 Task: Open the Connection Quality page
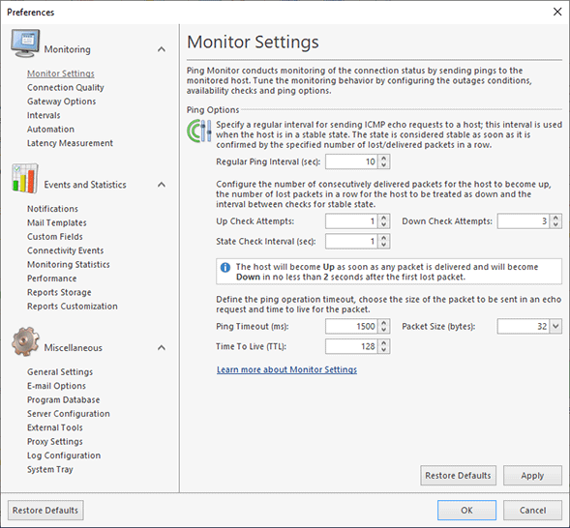(66, 87)
